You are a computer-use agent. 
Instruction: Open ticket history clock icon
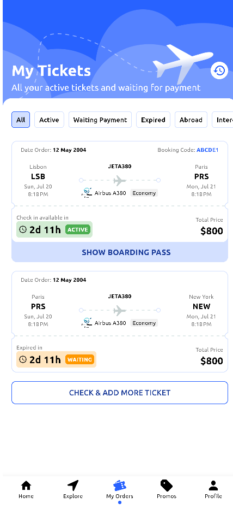pos(219,70)
